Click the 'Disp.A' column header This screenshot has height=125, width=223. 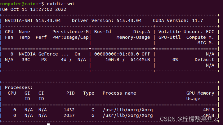point(142,32)
